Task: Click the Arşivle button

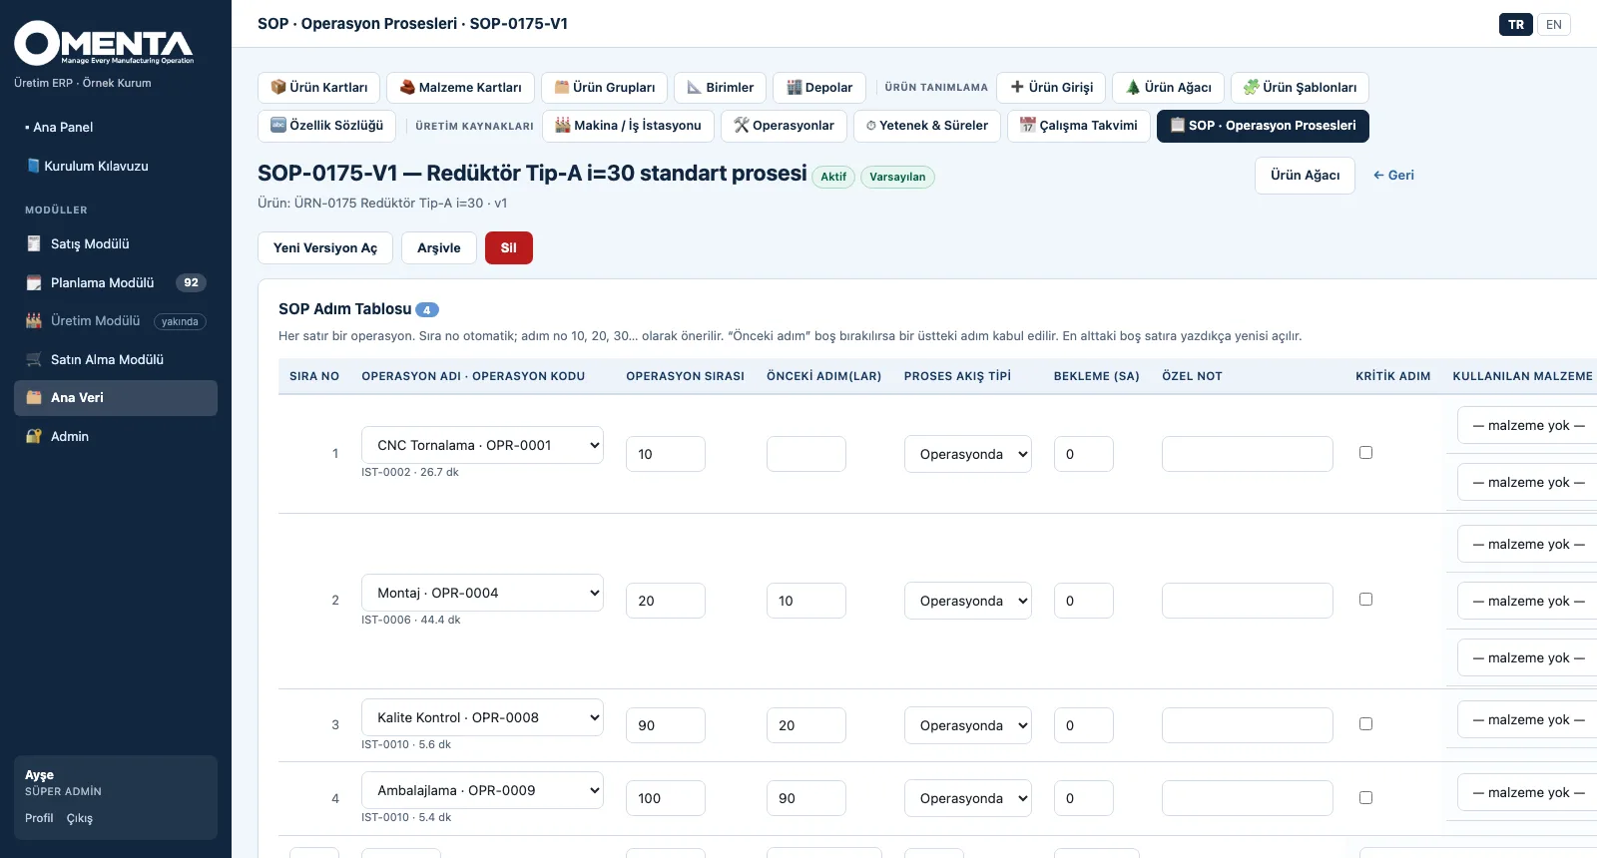Action: coord(439,248)
